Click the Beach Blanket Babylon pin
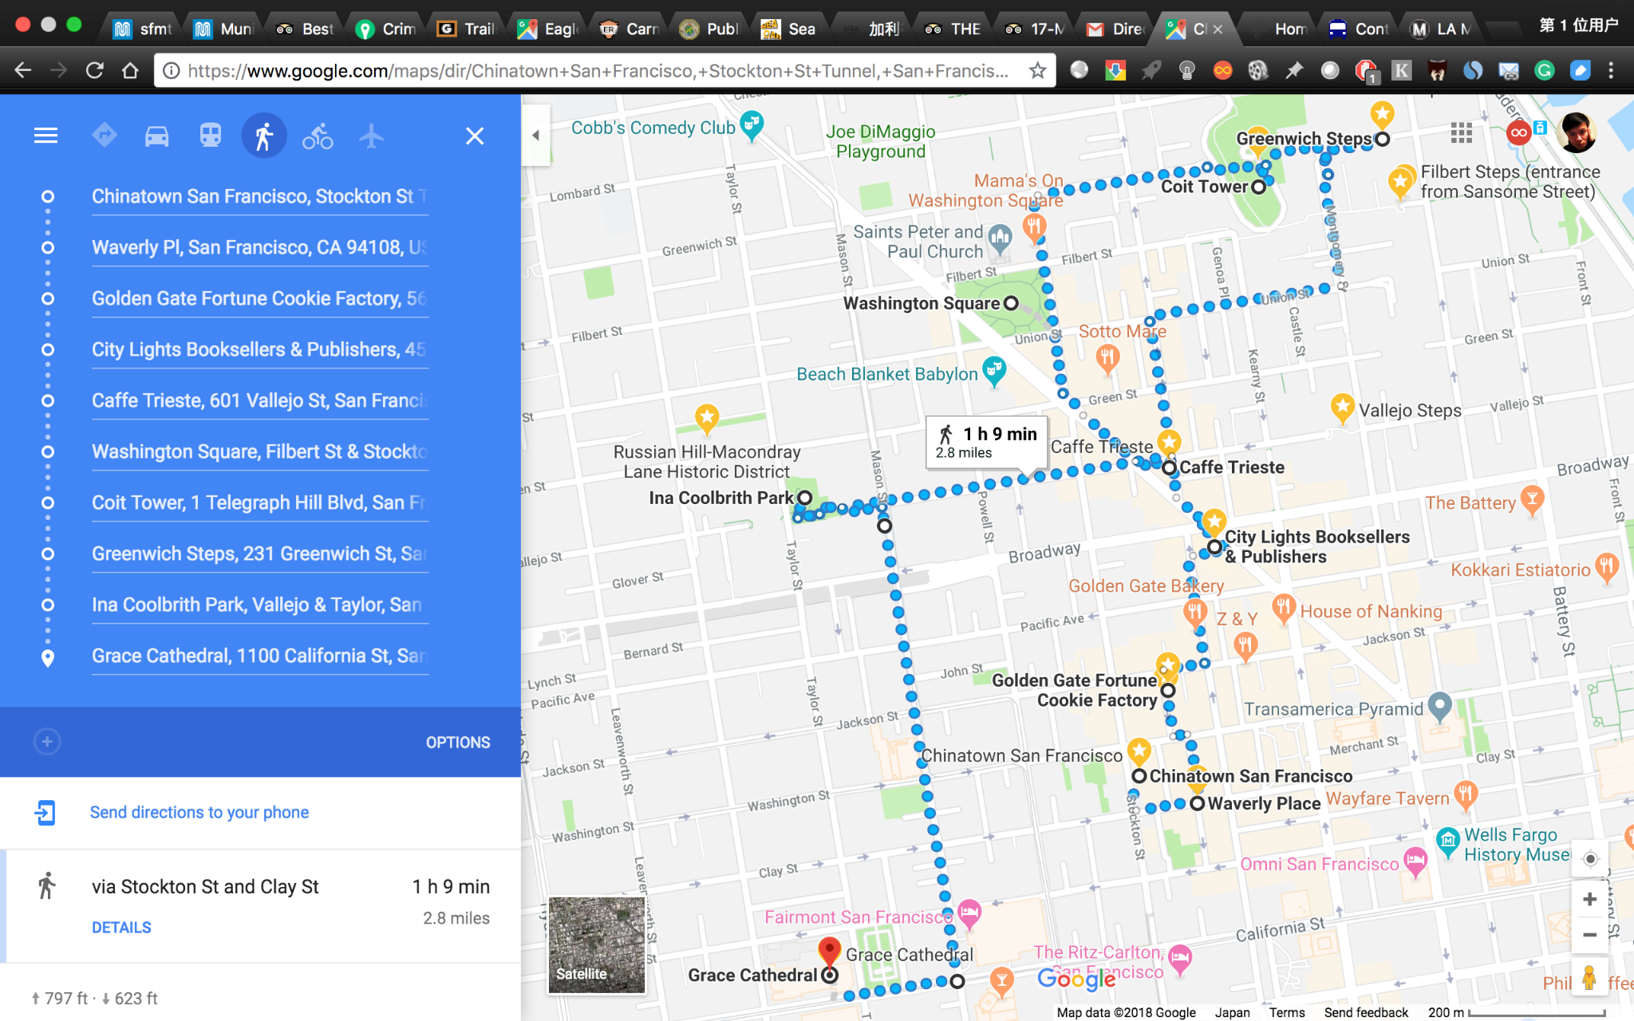Screen dimensions: 1634x1021 [994, 371]
